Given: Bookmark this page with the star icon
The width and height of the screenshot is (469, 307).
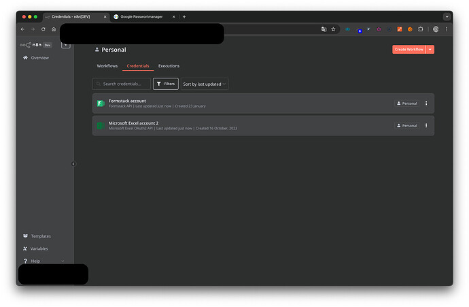Looking at the screenshot, I should point(333,29).
